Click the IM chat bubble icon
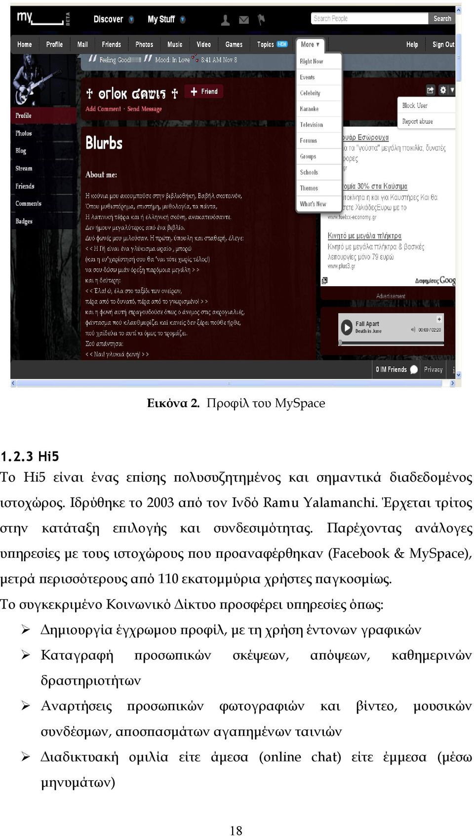Screen dimensions: 474x836 (414, 369)
